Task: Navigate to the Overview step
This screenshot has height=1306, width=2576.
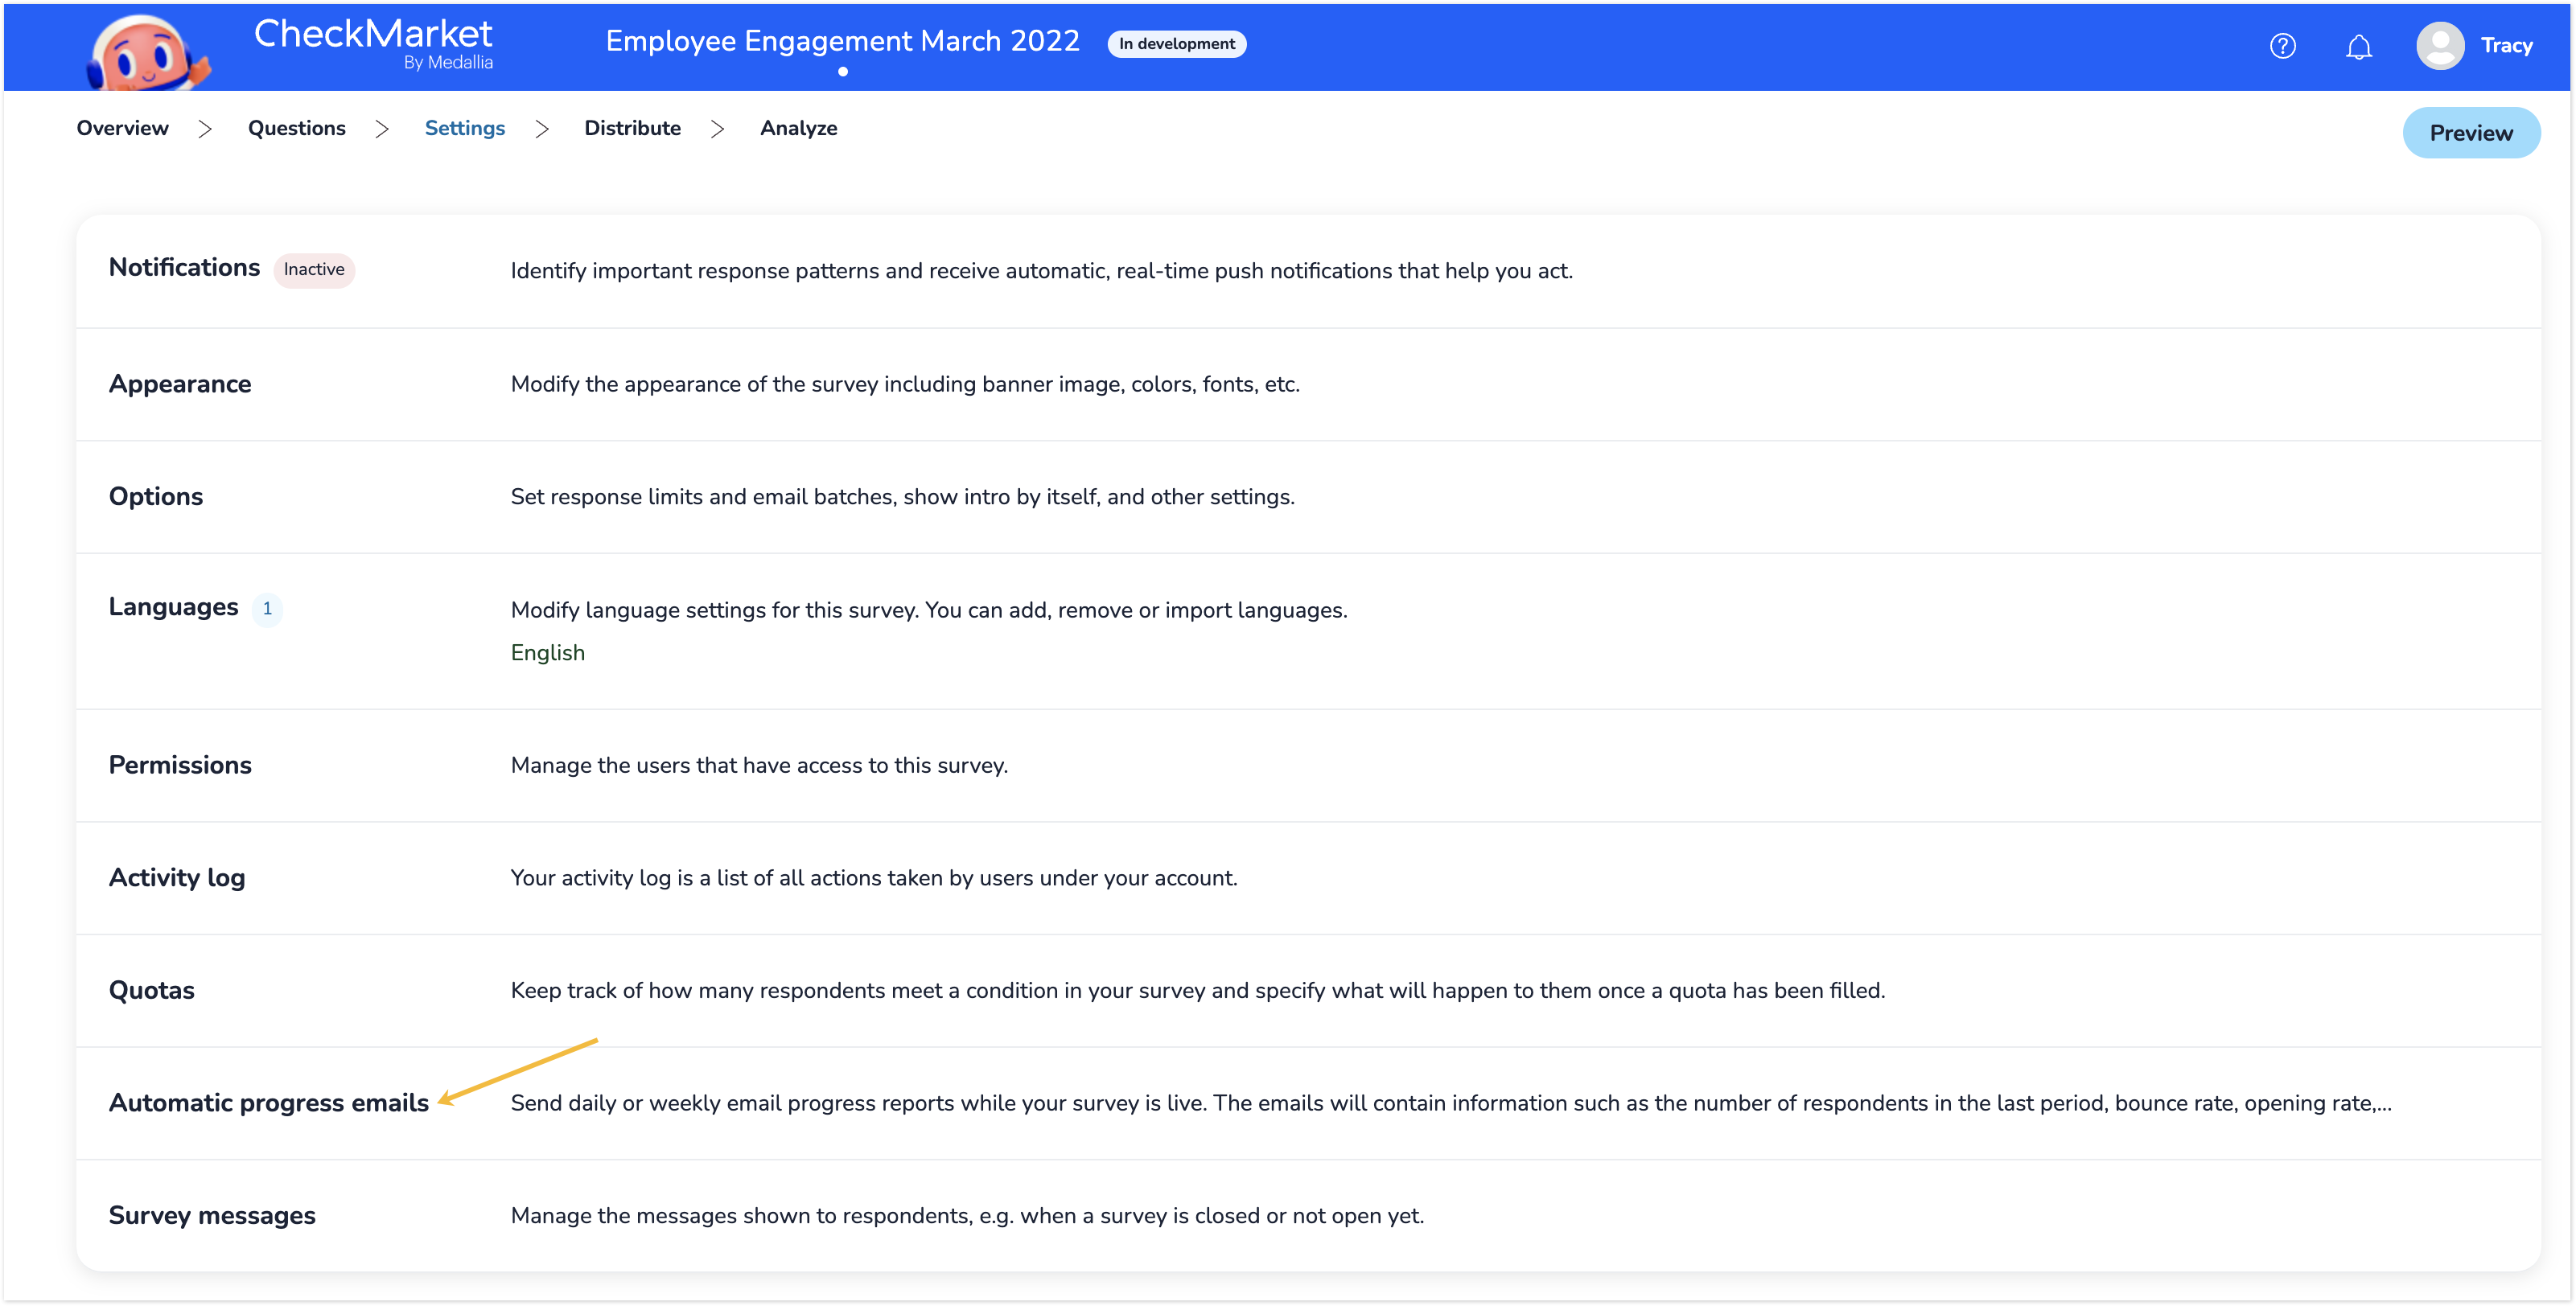Action: click(x=122, y=128)
